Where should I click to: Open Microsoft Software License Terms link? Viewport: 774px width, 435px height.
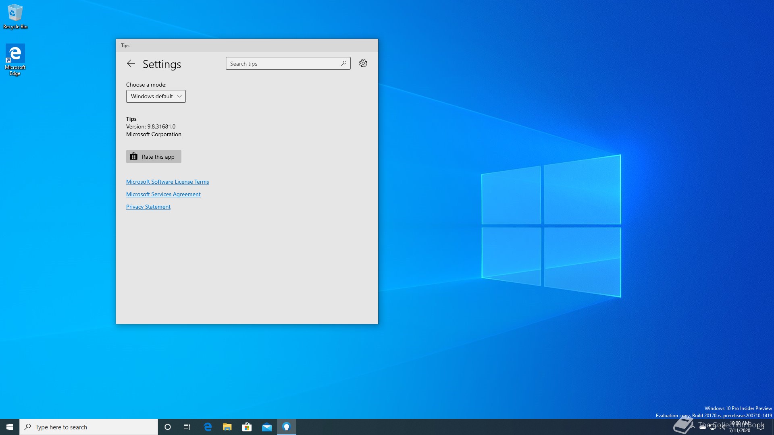(x=167, y=182)
